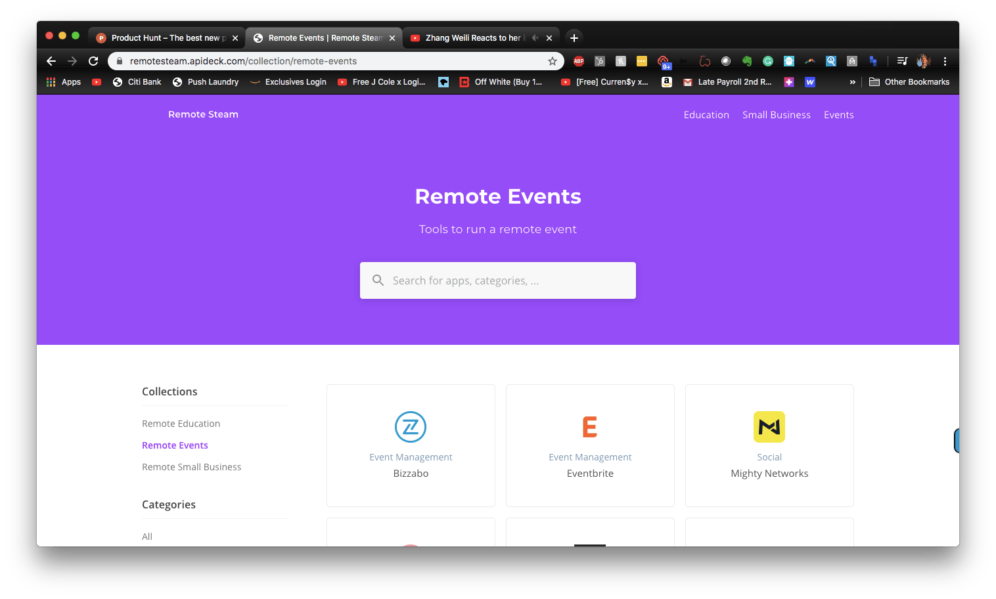Close the Zhang Weili YouTube tab
Viewport: 996px width, 599px height.
pyautogui.click(x=549, y=38)
